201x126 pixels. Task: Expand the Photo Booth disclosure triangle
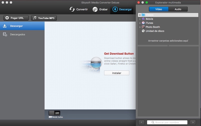click(140, 27)
